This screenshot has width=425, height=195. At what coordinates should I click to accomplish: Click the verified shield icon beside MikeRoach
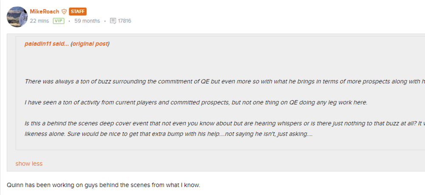tap(64, 11)
